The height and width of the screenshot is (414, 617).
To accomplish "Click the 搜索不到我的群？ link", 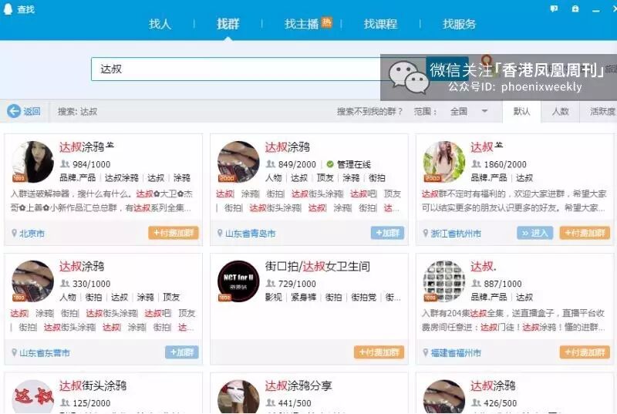I will coord(369,111).
